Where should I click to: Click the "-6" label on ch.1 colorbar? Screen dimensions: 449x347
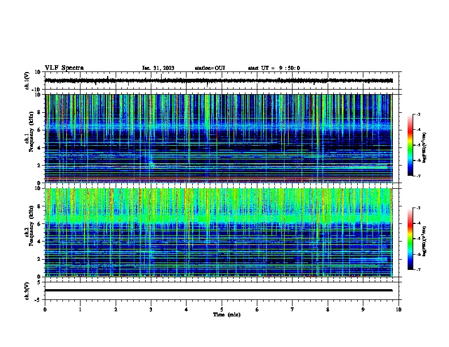pyautogui.click(x=418, y=160)
